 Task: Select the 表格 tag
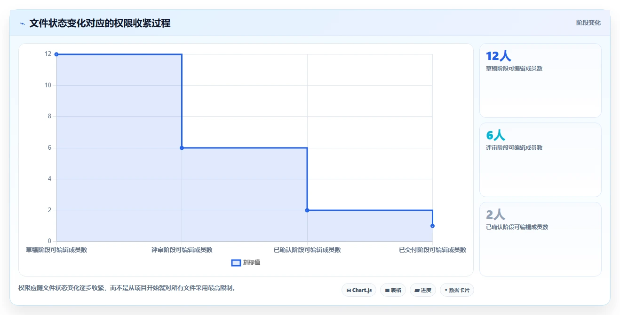393,290
